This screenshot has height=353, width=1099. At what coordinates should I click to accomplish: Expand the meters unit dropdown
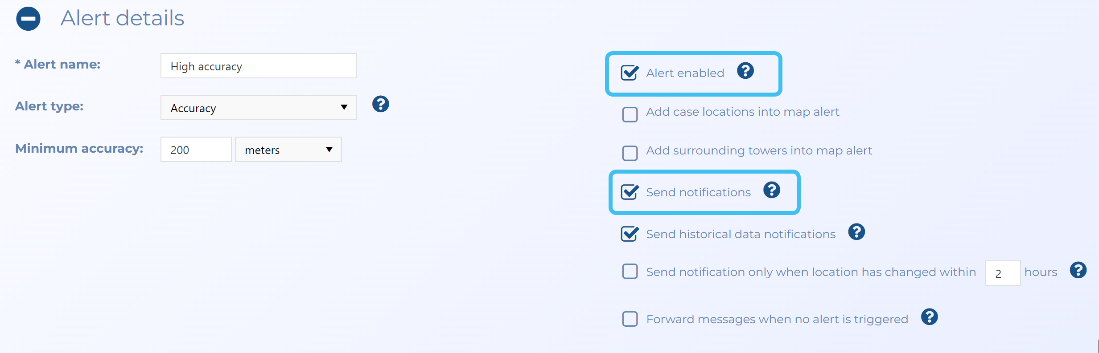point(288,150)
